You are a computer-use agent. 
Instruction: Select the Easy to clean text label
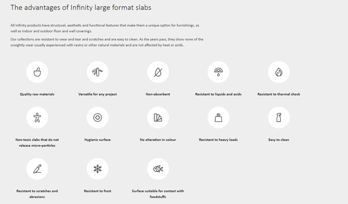[279, 140]
